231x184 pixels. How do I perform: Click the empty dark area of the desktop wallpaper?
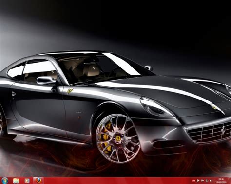pyautogui.click(x=162, y=24)
